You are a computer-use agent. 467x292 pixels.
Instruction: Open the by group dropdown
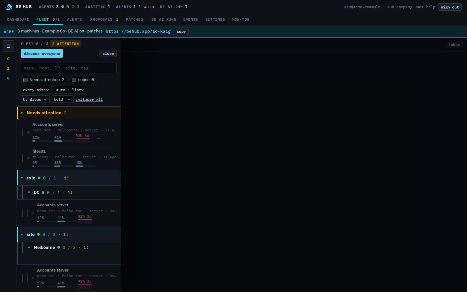(x=35, y=99)
